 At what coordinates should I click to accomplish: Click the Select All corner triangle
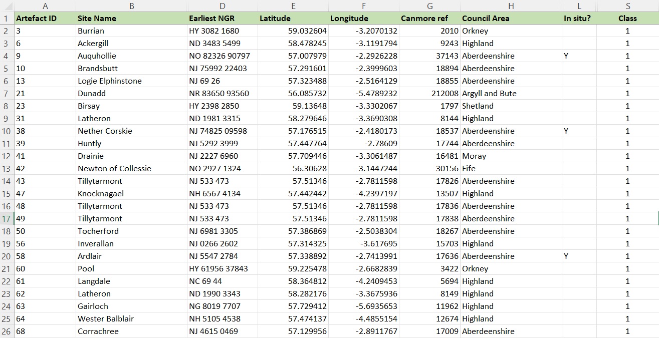pos(7,6)
